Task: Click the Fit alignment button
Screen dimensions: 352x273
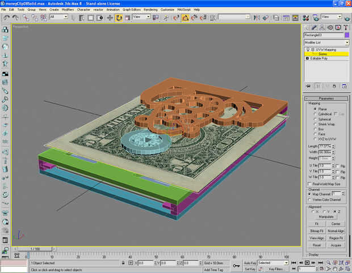Action: point(317,224)
